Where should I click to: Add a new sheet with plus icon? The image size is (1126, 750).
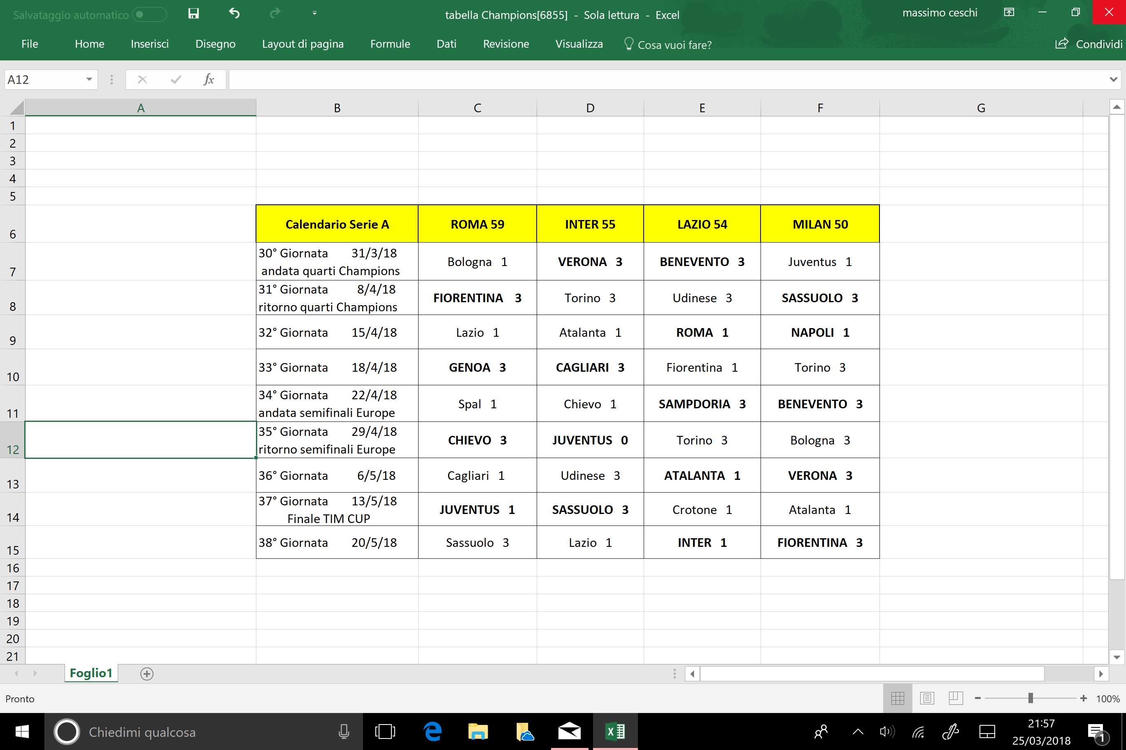click(147, 674)
